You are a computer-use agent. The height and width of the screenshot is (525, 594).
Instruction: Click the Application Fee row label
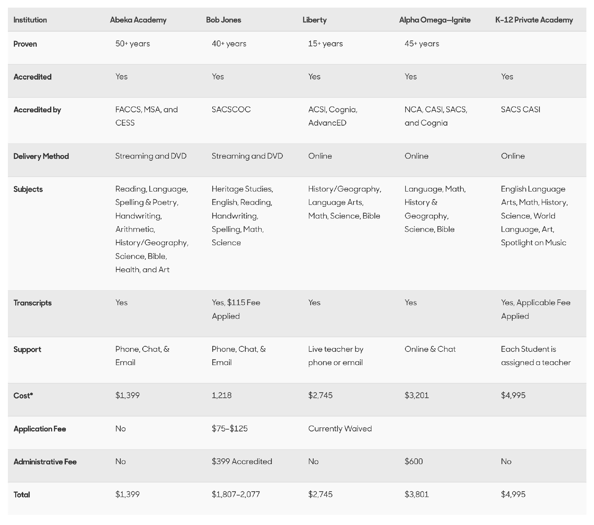[x=40, y=429]
